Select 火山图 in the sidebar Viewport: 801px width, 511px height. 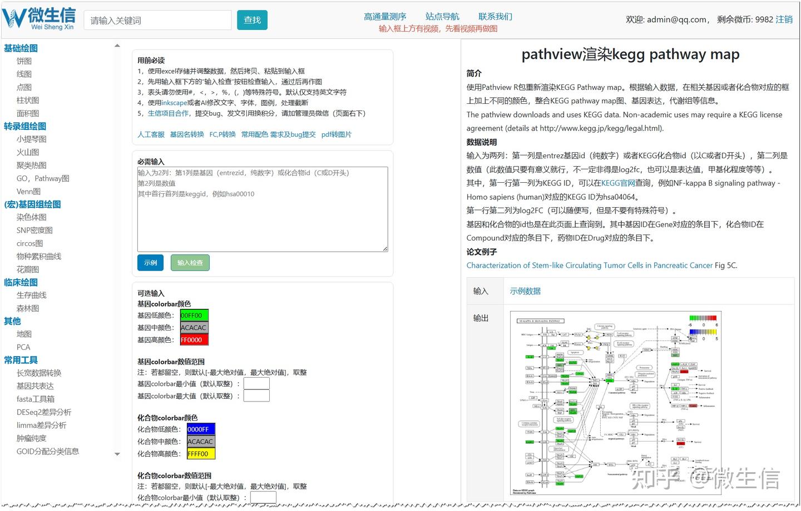pos(28,152)
